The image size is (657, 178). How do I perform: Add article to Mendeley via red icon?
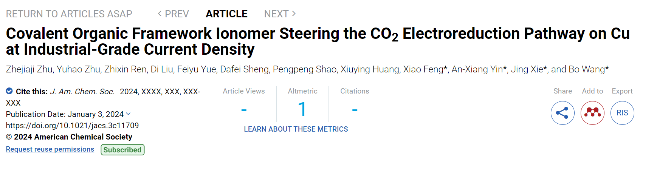(592, 113)
